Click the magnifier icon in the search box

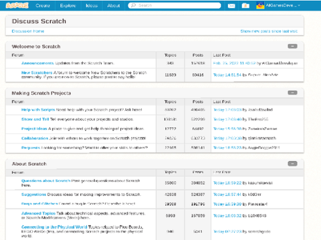133,5
